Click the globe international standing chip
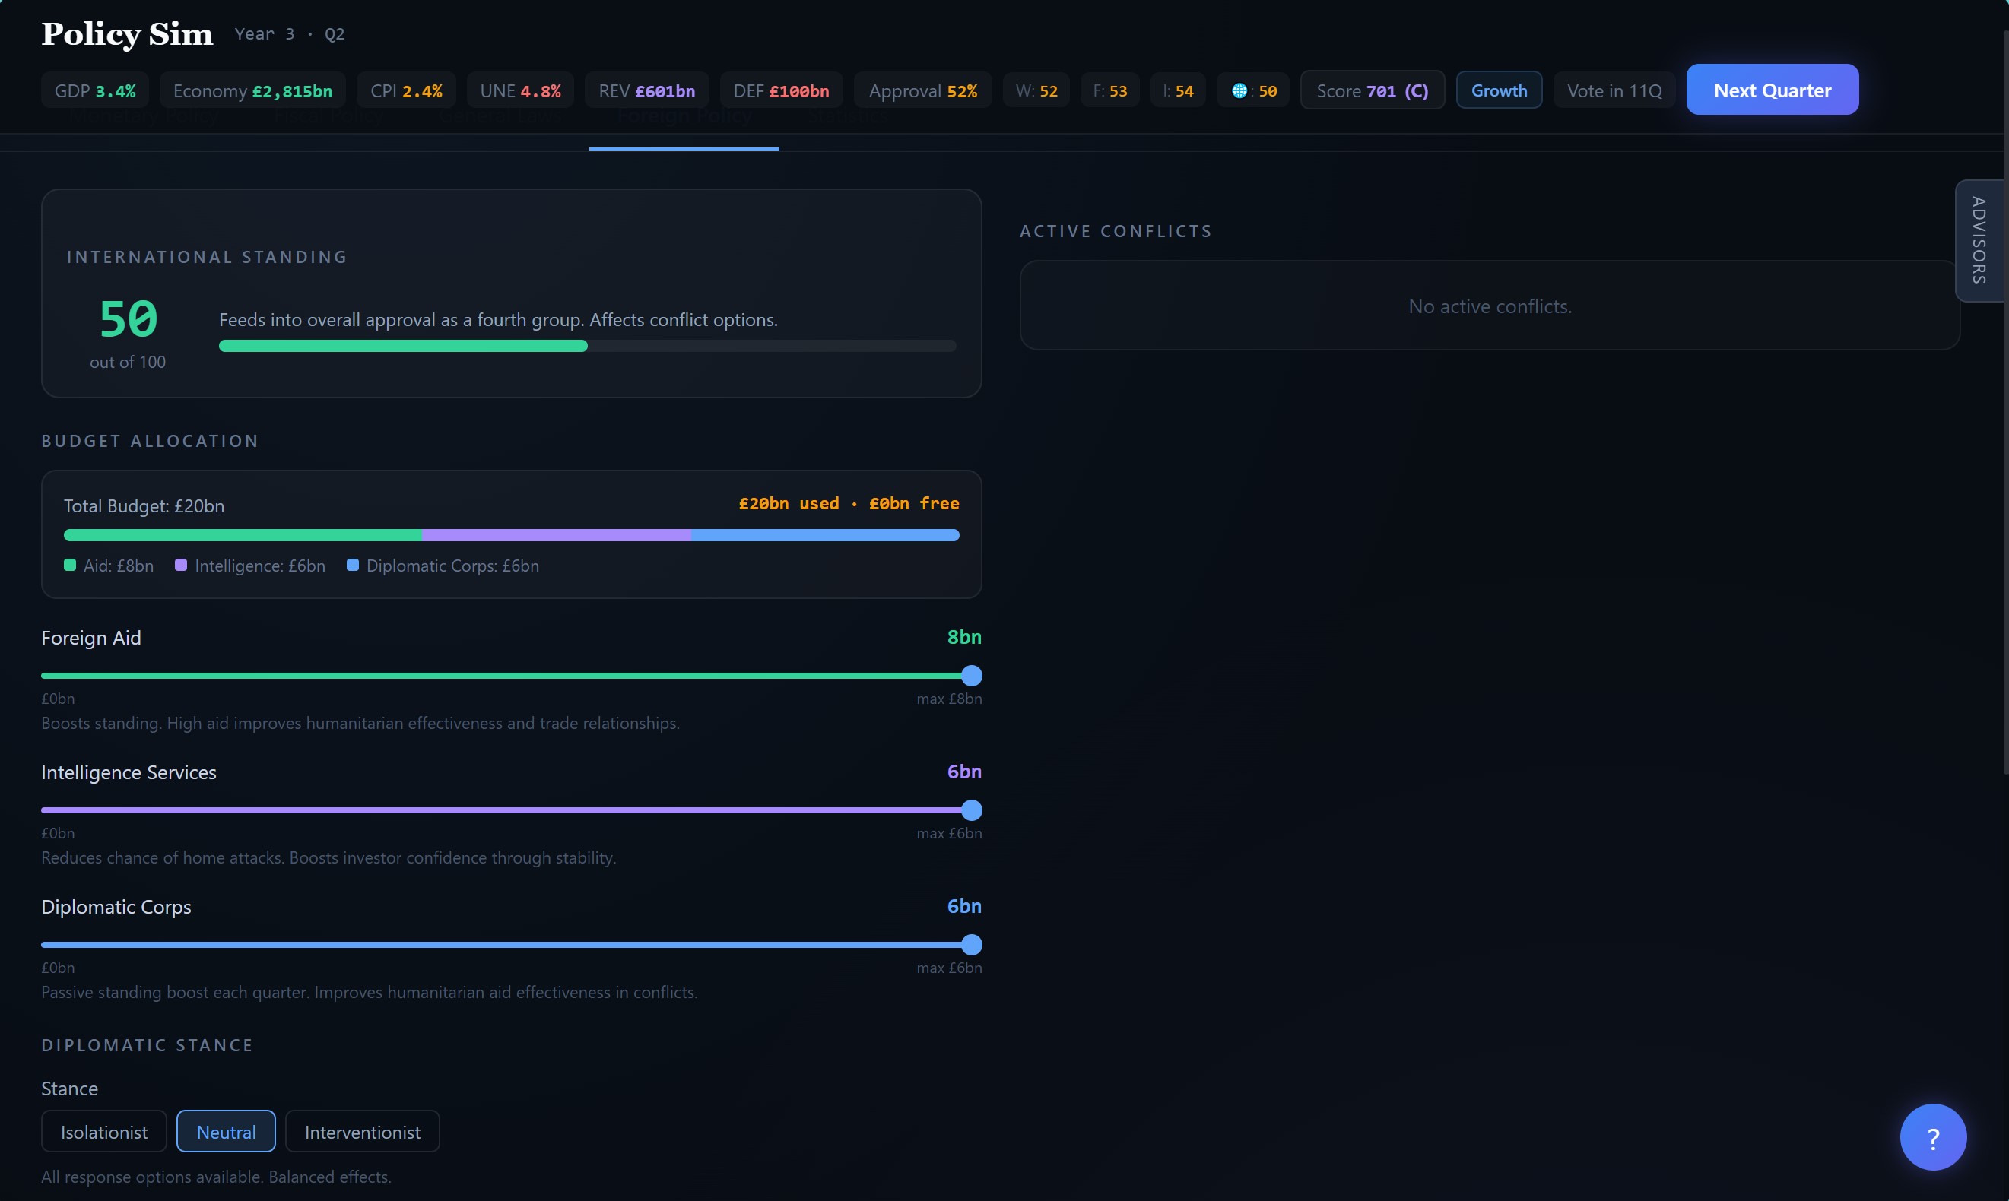This screenshot has width=2009, height=1201. click(1253, 90)
